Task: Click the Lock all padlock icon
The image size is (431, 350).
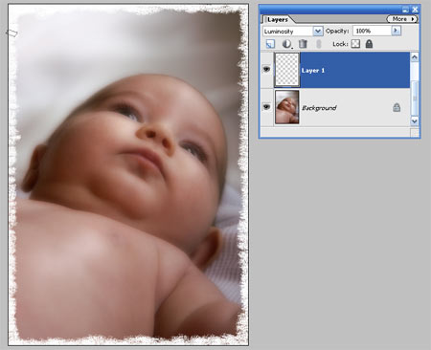Action: 369,44
